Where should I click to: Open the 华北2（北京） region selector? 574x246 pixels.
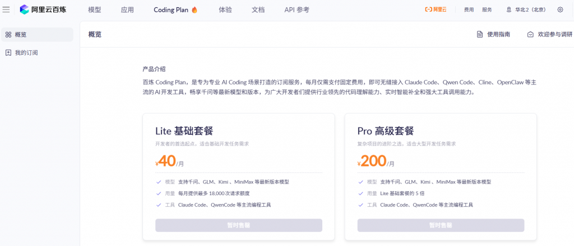526,10
